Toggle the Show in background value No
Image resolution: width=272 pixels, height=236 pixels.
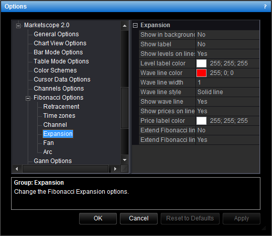[227, 35]
